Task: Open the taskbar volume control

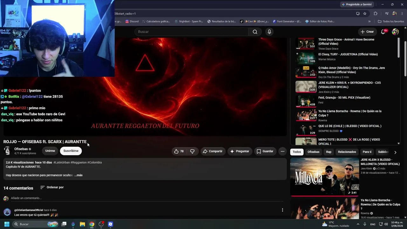Action: (386, 224)
